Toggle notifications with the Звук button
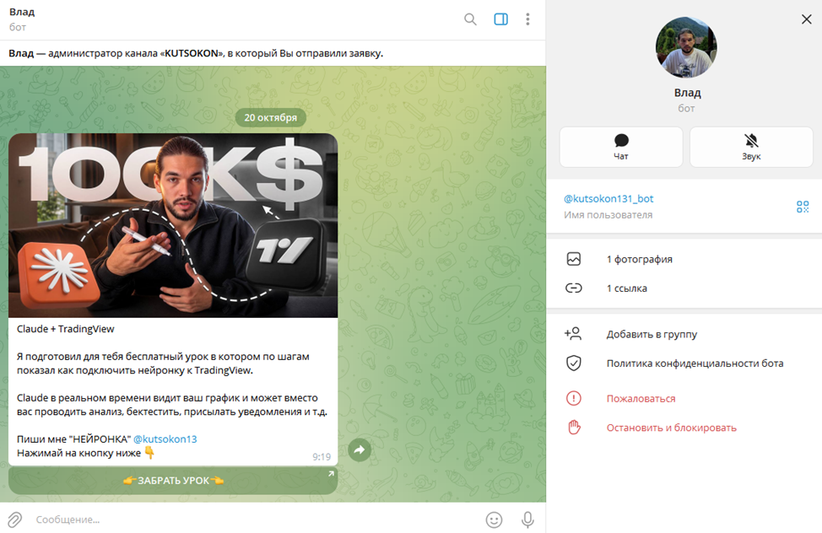The height and width of the screenshot is (533, 822). coord(751,147)
